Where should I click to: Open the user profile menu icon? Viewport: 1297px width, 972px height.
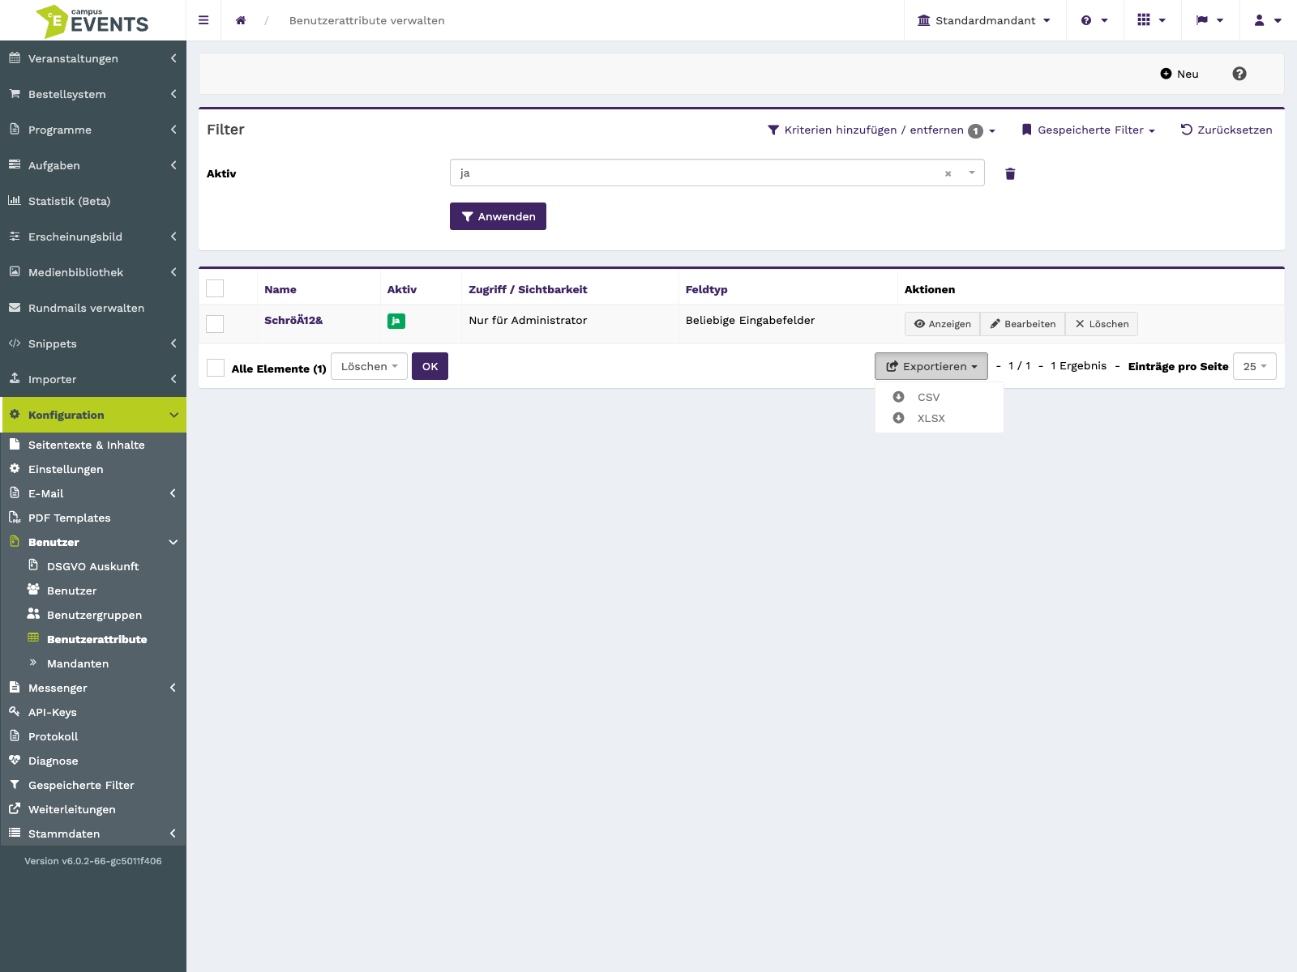[x=1268, y=20]
